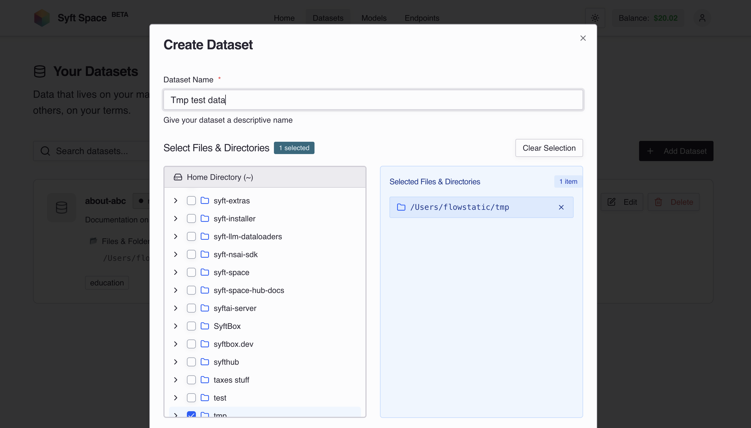Image resolution: width=751 pixels, height=428 pixels.
Task: Click the about-abc dataset database icon
Action: click(x=61, y=208)
